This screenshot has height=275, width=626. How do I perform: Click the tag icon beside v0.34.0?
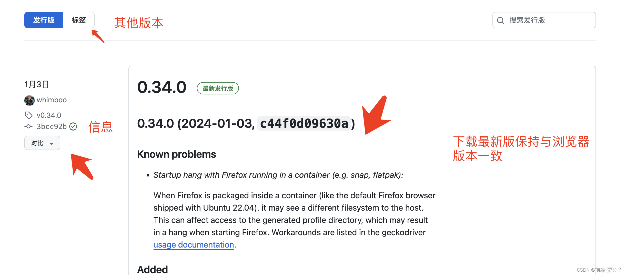click(28, 115)
